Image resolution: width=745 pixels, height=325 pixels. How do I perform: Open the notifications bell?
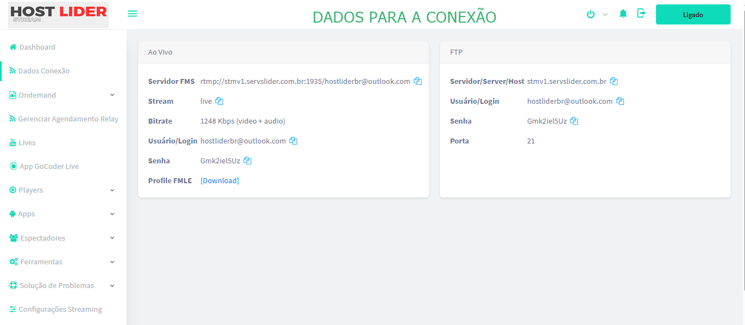click(623, 14)
